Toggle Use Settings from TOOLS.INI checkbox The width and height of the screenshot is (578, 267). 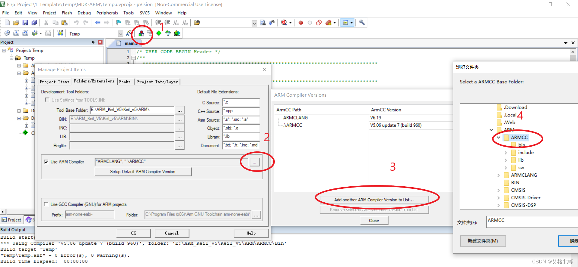pos(47,100)
